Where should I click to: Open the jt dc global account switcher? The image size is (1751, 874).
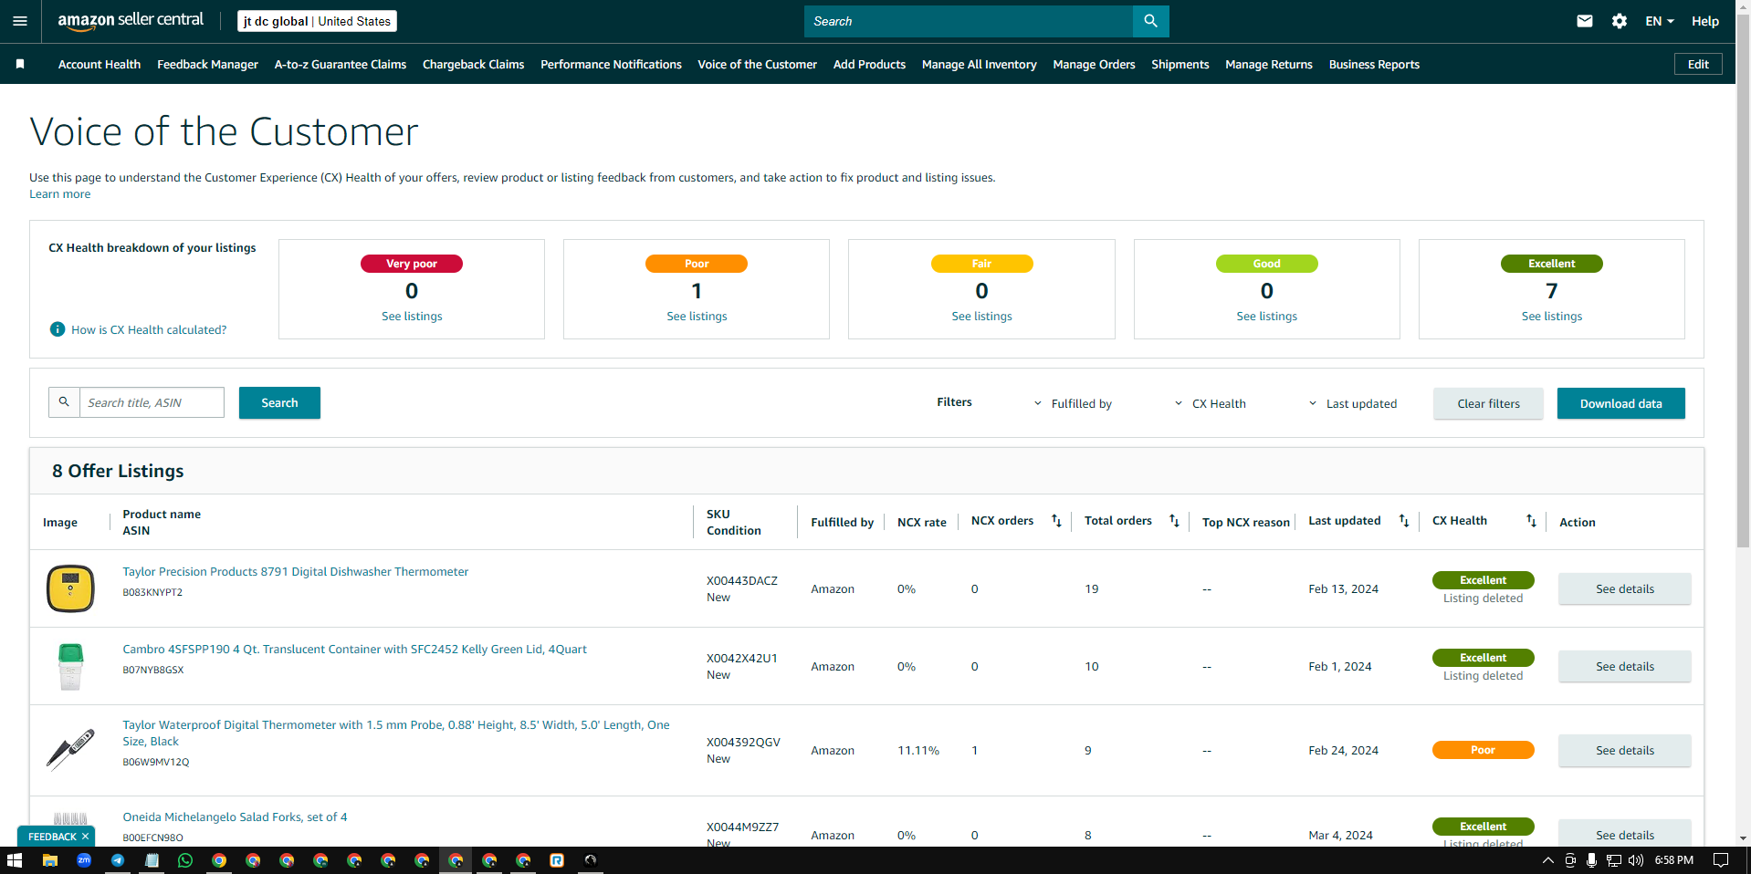coord(317,21)
